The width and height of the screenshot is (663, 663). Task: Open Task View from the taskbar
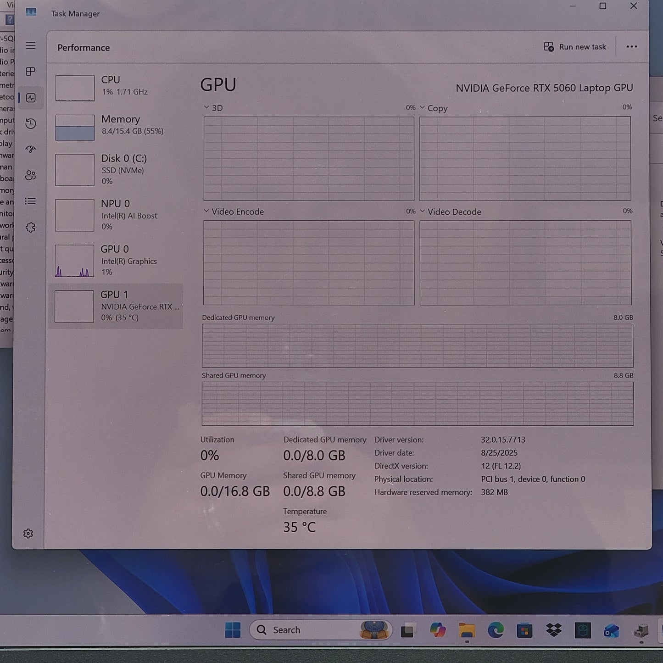[408, 630]
